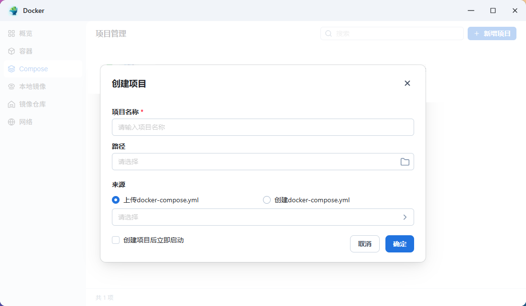The image size is (526, 306).
Task: Open the 网络 network section
Action: pos(11,121)
